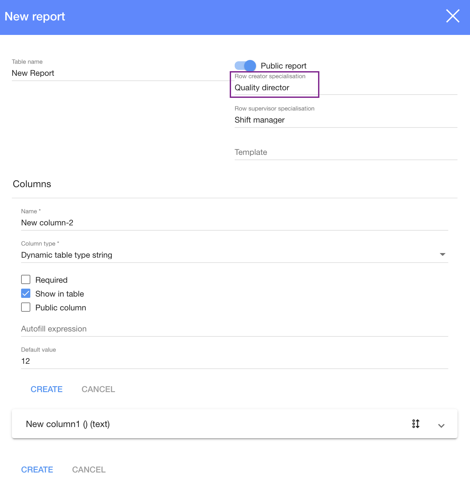Check the Public column checkbox
This screenshot has height=487, width=470.
point(26,307)
